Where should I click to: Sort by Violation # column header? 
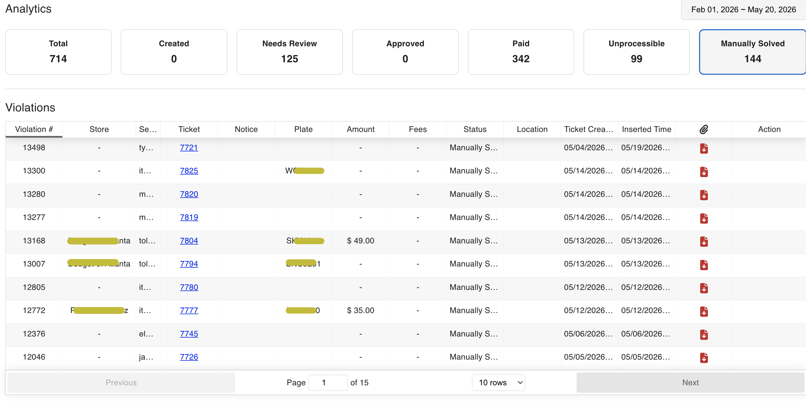(x=34, y=129)
